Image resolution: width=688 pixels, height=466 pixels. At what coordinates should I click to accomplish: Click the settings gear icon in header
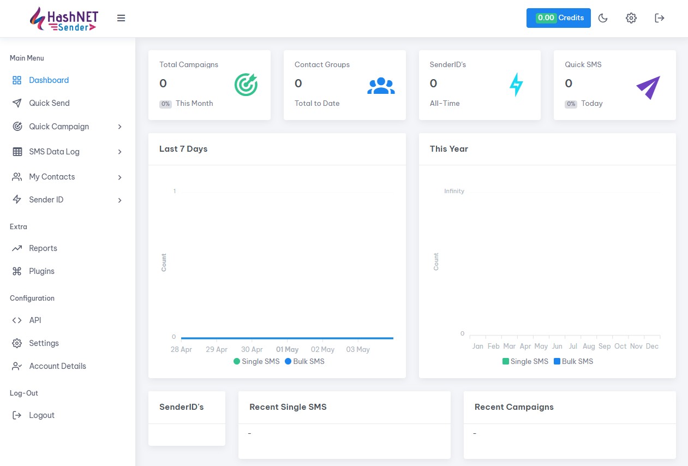631,18
